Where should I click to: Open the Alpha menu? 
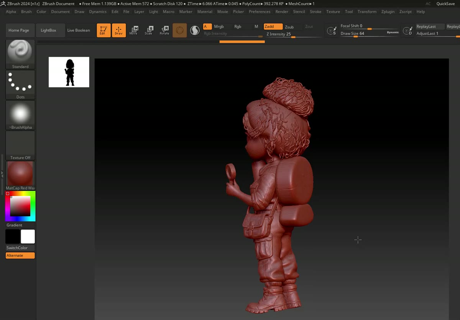[x=11, y=11]
